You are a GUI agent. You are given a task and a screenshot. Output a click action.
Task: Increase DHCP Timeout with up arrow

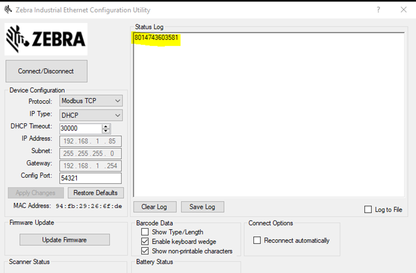click(x=106, y=126)
